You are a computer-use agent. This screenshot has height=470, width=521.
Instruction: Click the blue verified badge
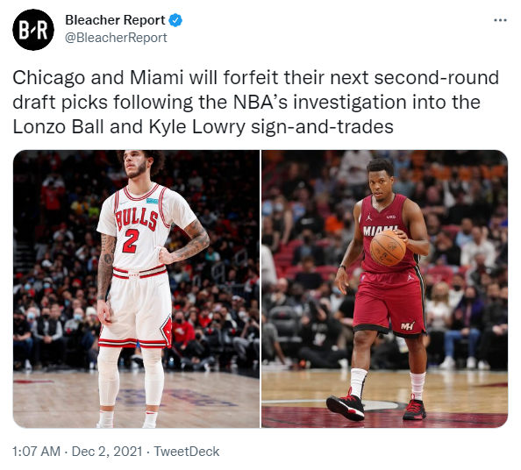[x=175, y=20]
